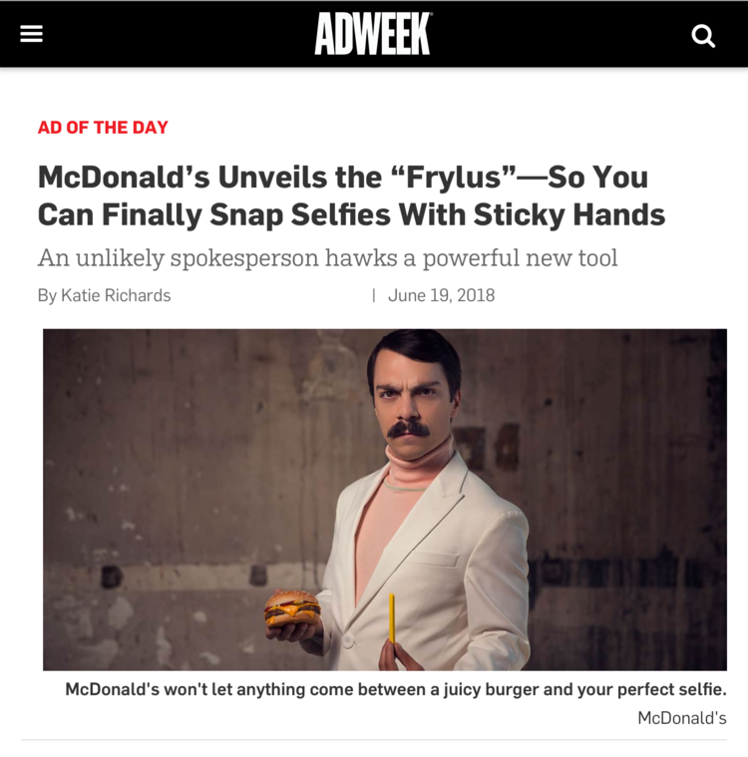748x757 pixels.
Task: Click the "By" label before author name
Action: [47, 296]
